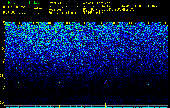
Task: Click the 1.0 kHz frequency tick label
Action: click(2, 49)
